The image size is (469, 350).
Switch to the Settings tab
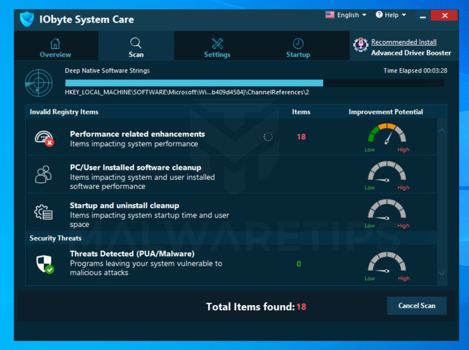pyautogui.click(x=217, y=46)
